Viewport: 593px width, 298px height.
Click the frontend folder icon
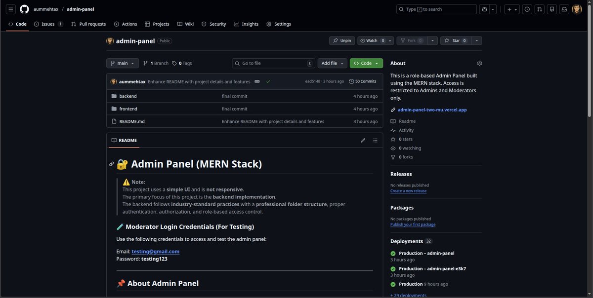114,109
